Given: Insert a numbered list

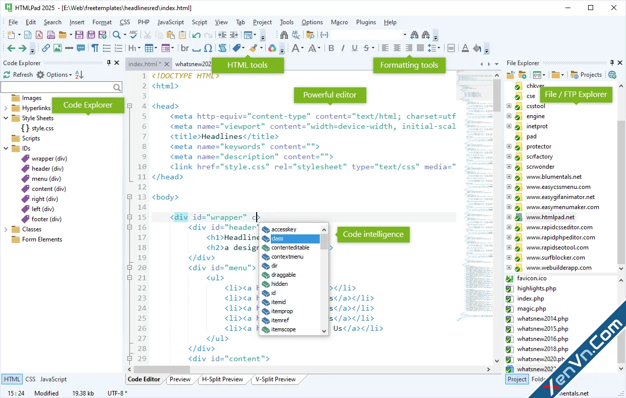Looking at the screenshot, I should 118,48.
